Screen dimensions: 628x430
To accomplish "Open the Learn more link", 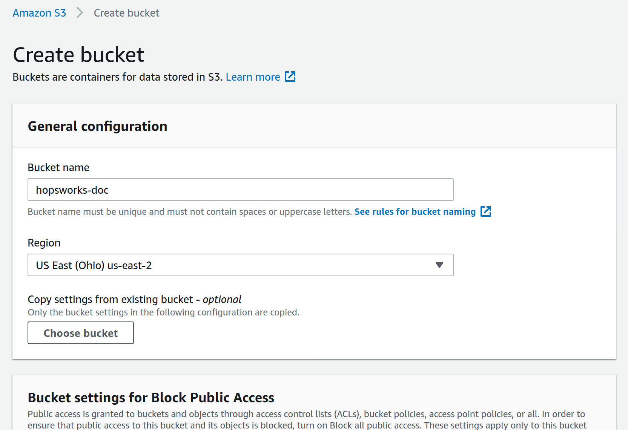I will [x=253, y=77].
